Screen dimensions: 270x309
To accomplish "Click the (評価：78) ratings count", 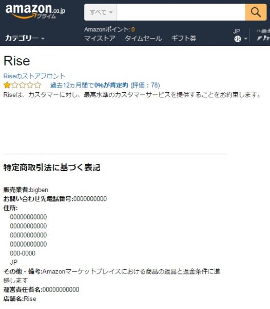I will (x=145, y=85).
